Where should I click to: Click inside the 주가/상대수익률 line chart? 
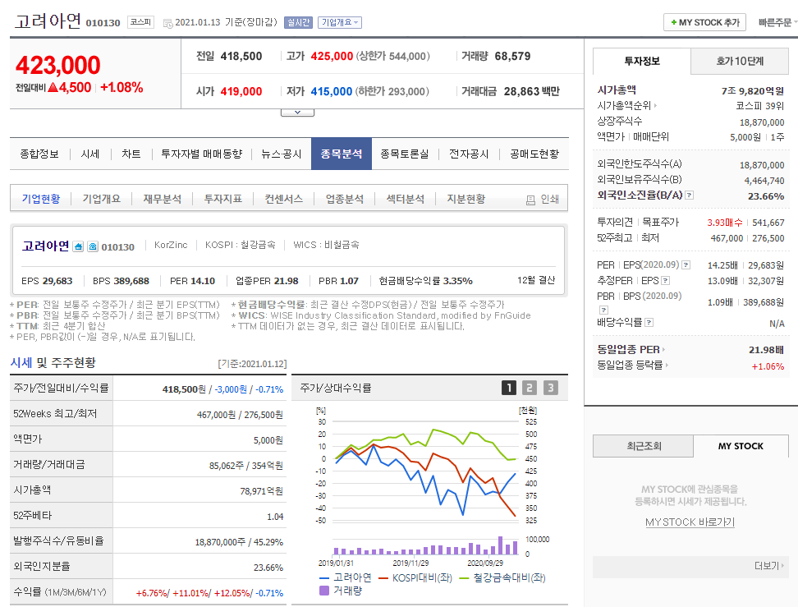(x=424, y=471)
